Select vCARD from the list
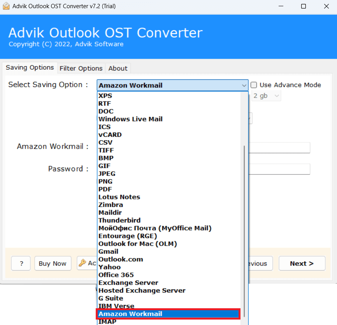Viewport: 337px width, 325px height. [169, 135]
